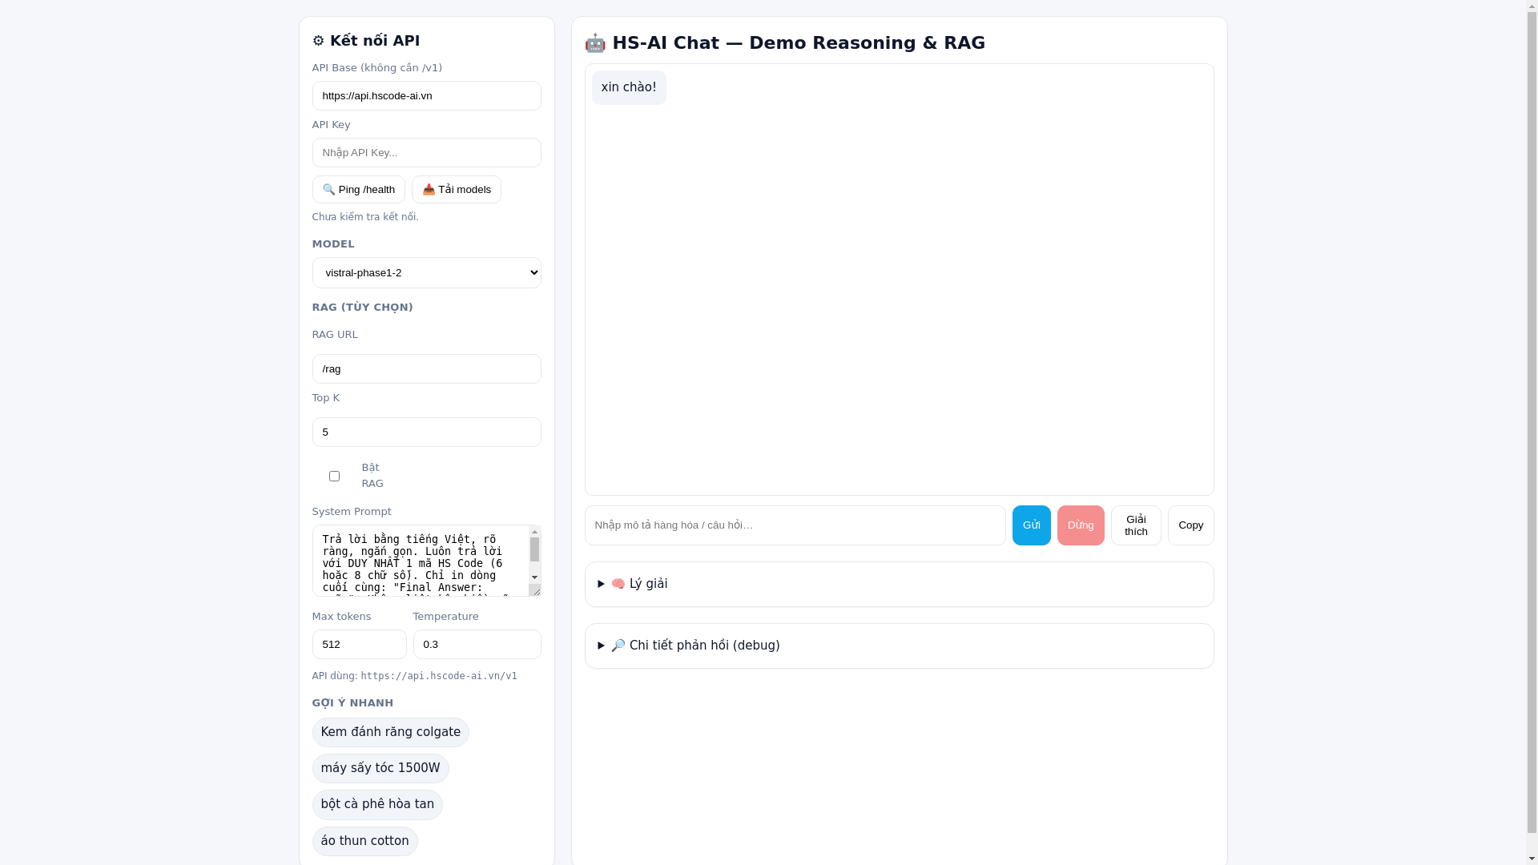The width and height of the screenshot is (1538, 865).
Task: Select the máy sấy tóc 1500W suggestion
Action: (x=380, y=769)
